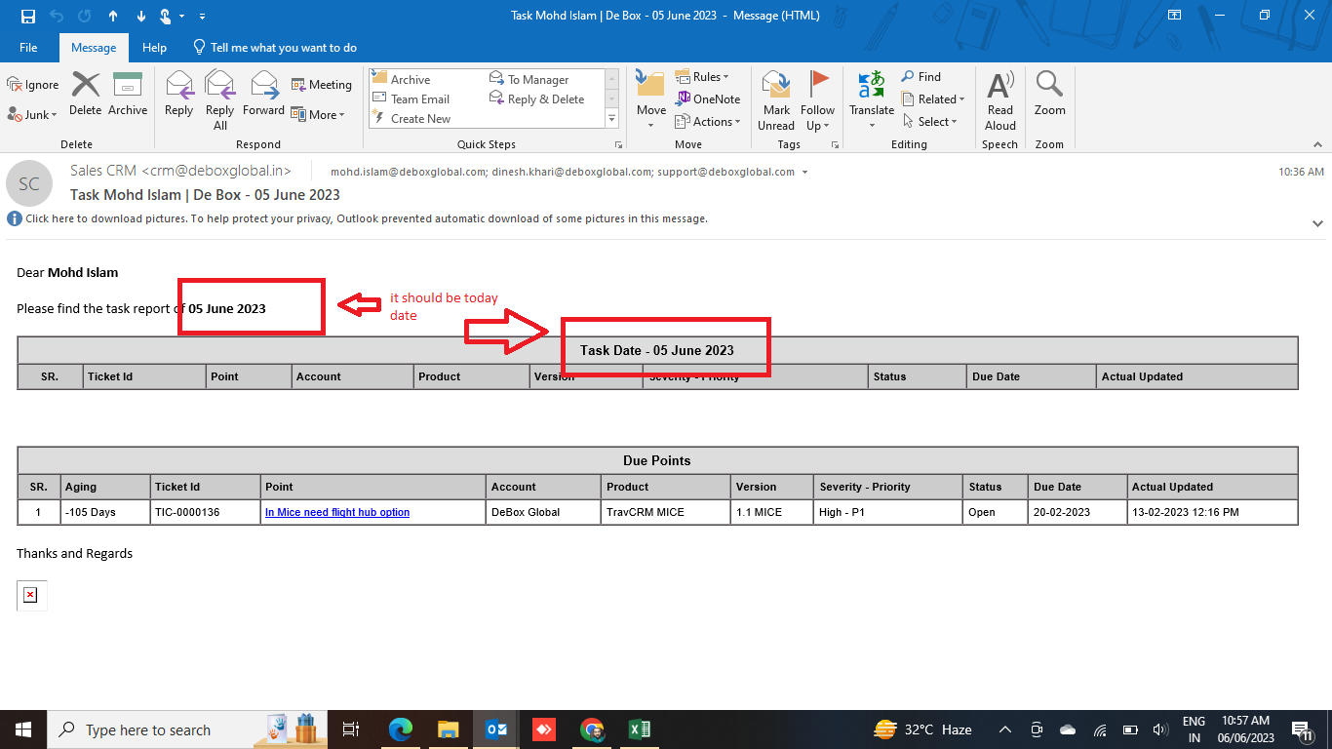Open Quick Steps dialog launcher

(x=618, y=144)
